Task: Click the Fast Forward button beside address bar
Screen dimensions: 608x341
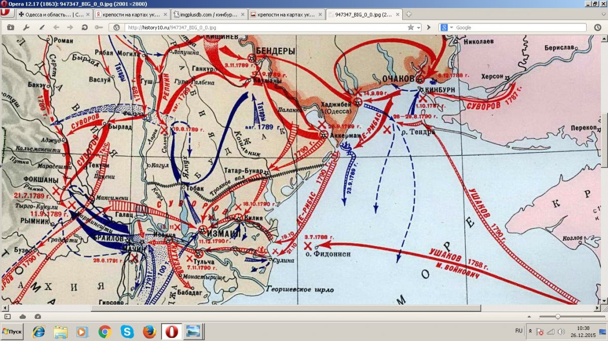Action: click(429, 27)
